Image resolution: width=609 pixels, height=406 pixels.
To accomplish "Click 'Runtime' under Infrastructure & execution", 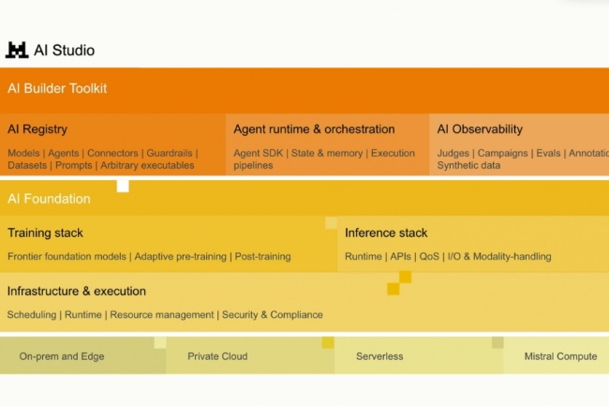I will pyautogui.click(x=83, y=315).
